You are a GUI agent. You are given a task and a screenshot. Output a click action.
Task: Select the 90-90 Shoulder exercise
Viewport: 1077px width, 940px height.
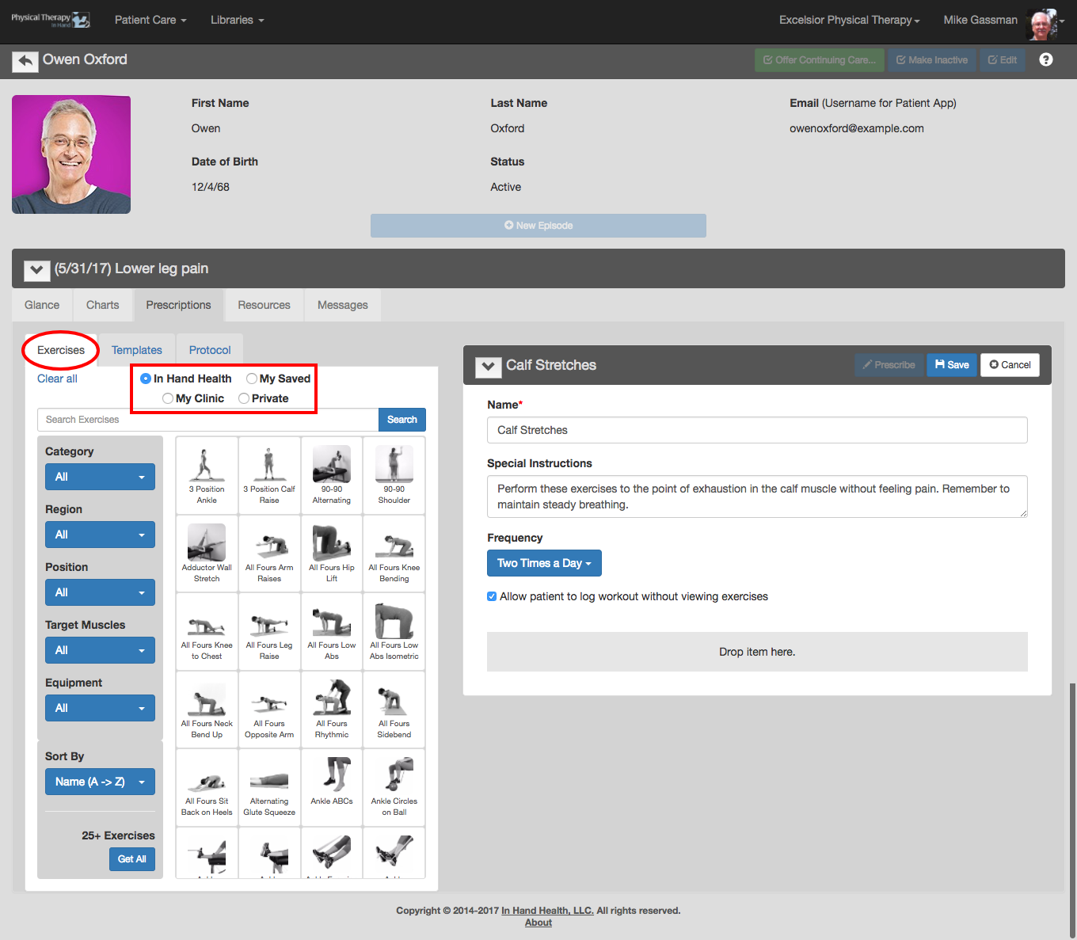(394, 475)
